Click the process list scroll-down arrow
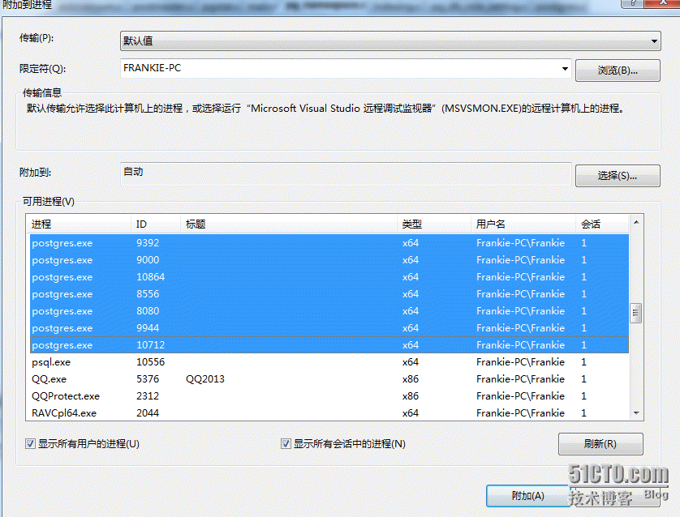This screenshot has width=680, height=517. click(x=636, y=413)
